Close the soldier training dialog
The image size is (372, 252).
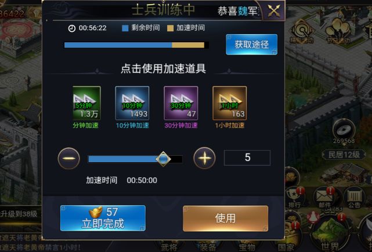[x=274, y=10]
